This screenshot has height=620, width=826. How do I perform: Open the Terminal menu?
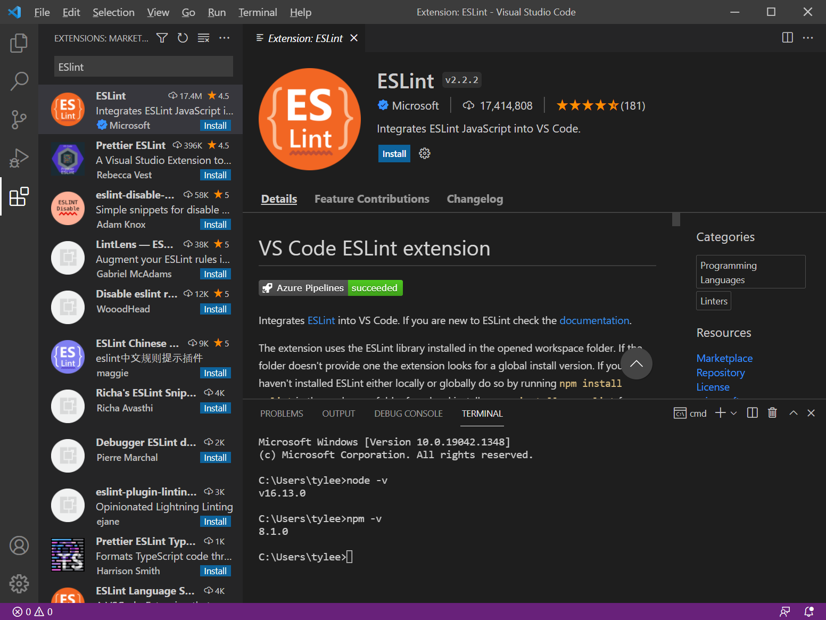[258, 12]
